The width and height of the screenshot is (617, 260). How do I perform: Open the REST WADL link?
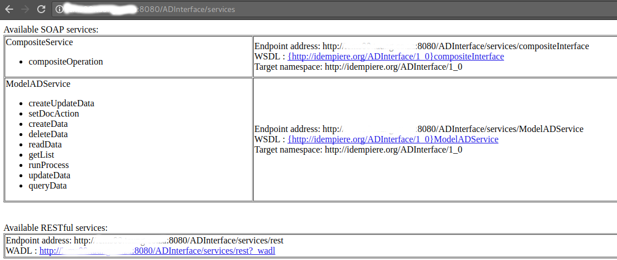point(158,251)
